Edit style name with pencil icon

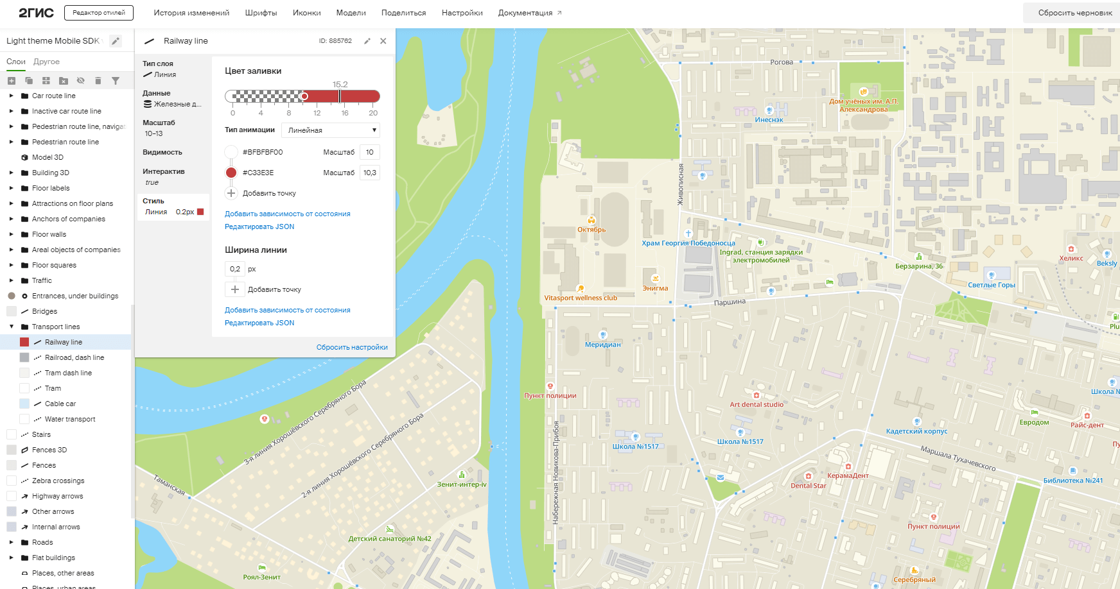click(116, 41)
